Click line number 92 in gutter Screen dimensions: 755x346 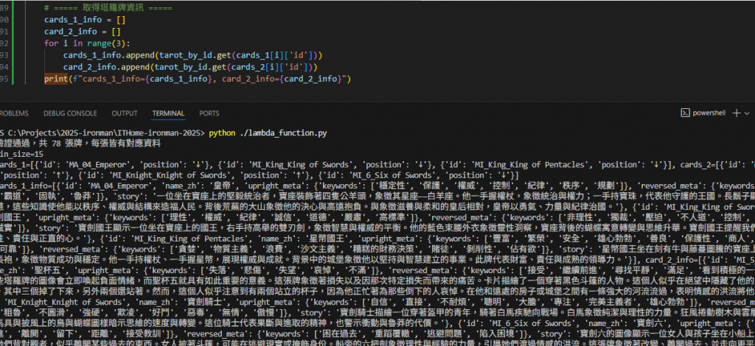click(4, 43)
